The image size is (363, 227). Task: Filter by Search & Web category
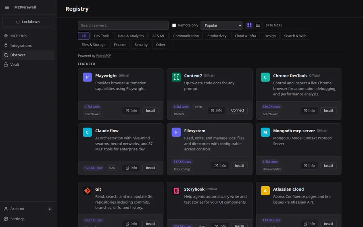coord(295,36)
